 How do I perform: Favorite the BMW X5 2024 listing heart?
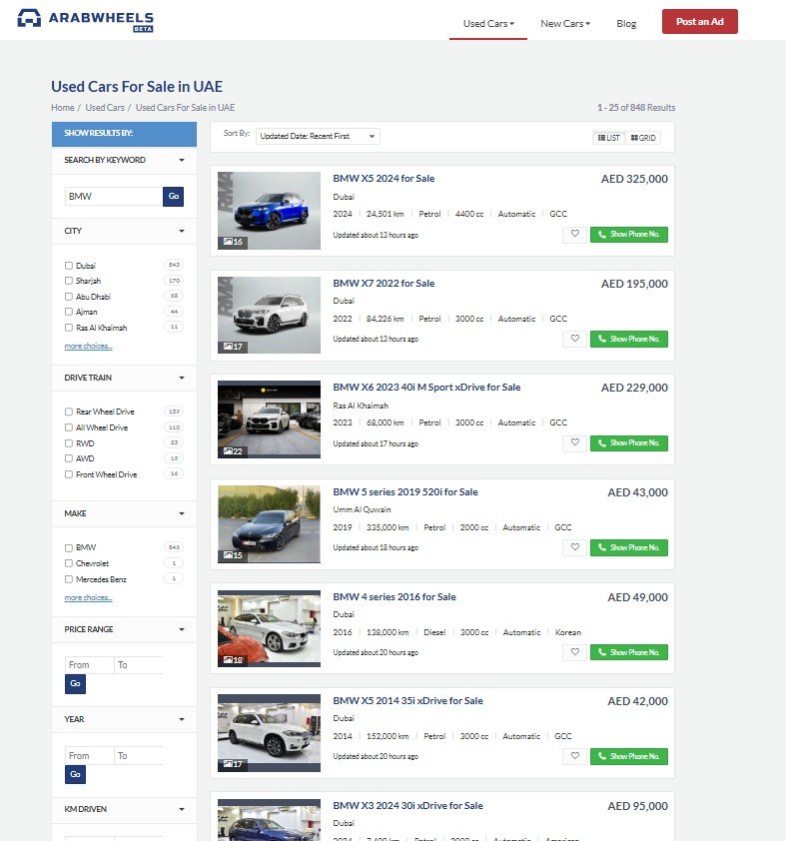tap(574, 235)
